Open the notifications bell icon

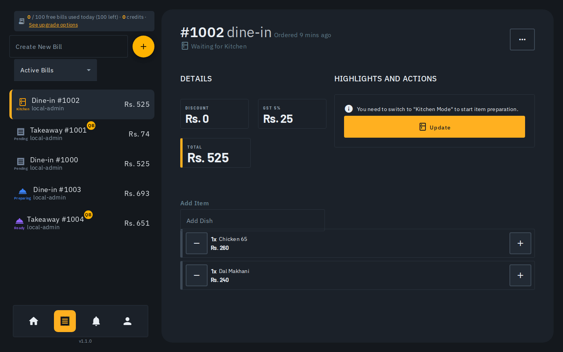96,321
